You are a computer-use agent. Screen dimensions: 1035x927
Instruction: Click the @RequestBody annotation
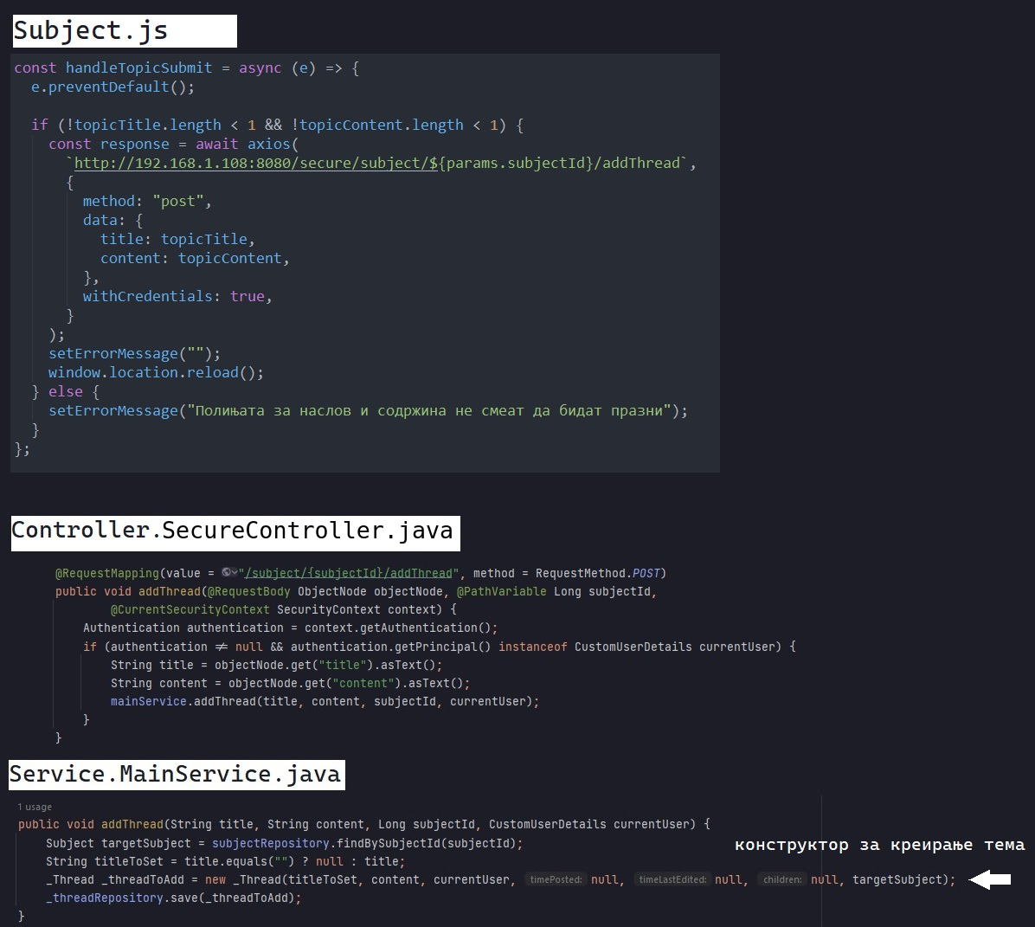pyautogui.click(x=249, y=591)
